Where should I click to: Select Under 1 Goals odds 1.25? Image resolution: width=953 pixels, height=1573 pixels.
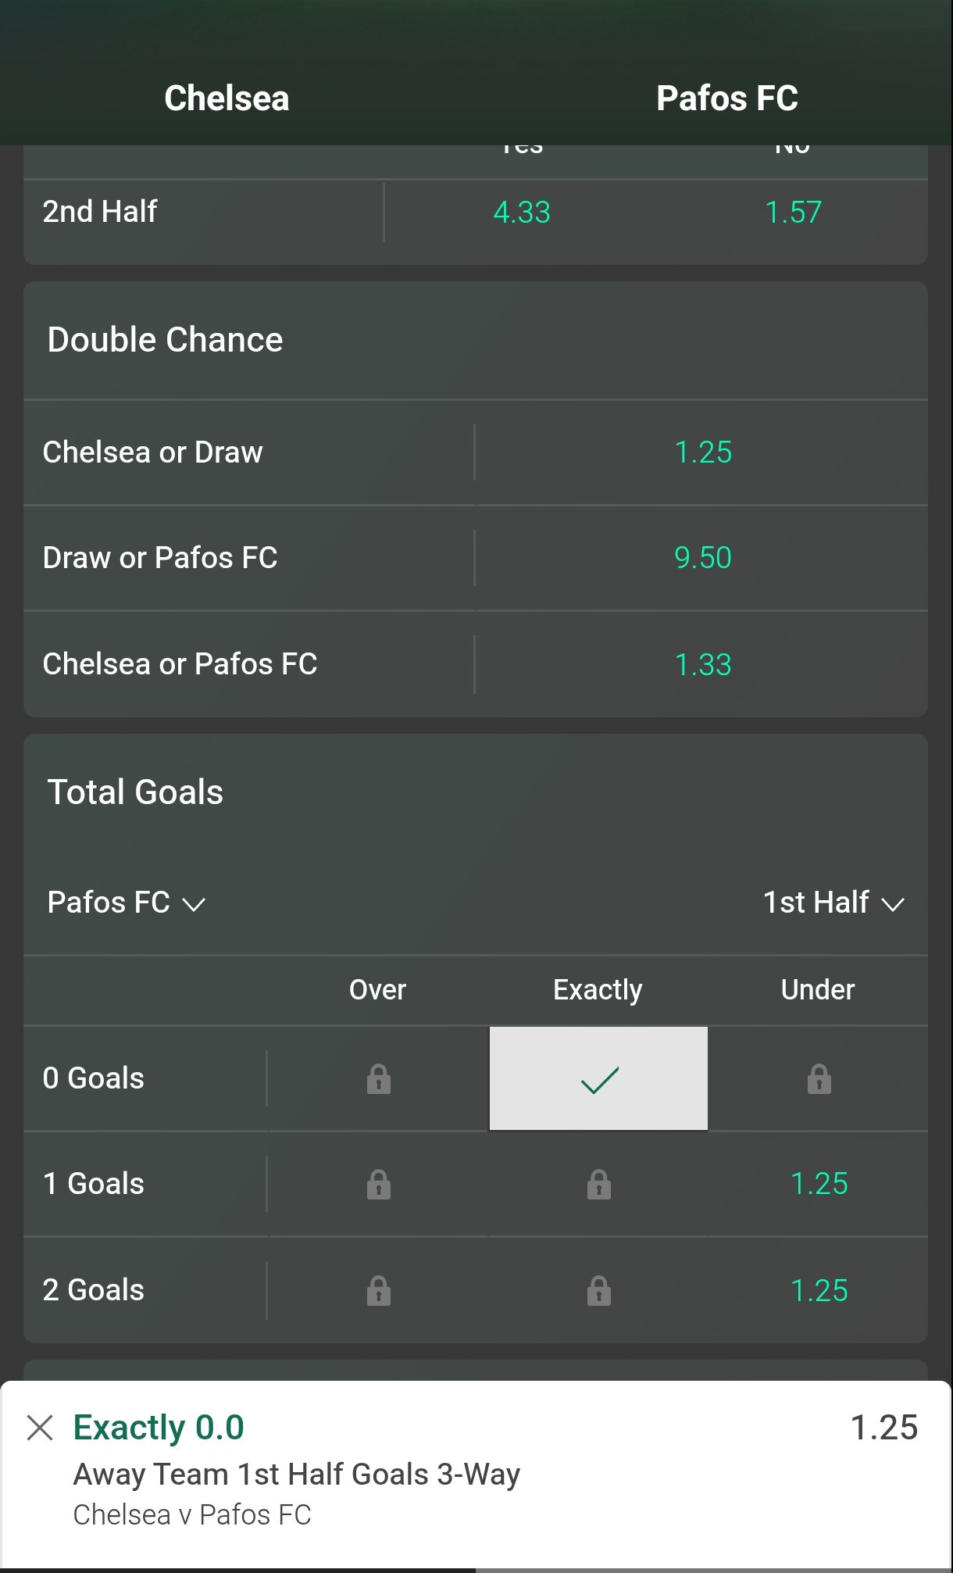click(x=818, y=1184)
